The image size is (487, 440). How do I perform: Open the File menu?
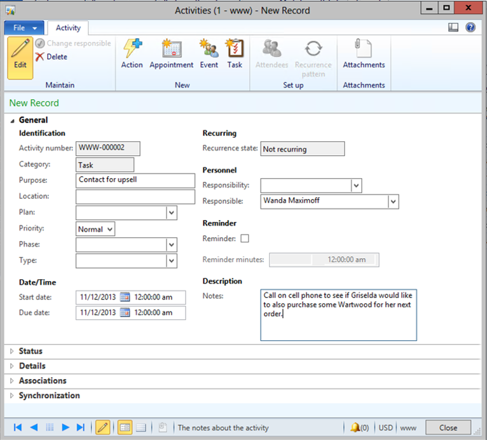tap(25, 28)
